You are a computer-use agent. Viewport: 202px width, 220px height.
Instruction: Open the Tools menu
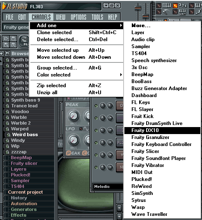pyautogui.click(x=97, y=17)
